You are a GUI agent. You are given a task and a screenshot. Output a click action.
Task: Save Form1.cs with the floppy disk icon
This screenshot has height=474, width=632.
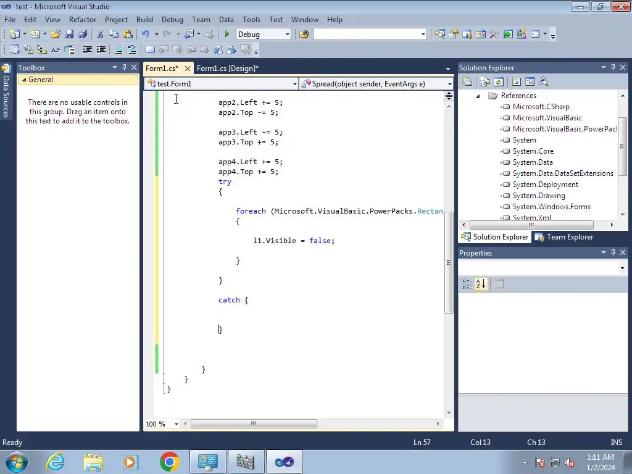pos(69,35)
